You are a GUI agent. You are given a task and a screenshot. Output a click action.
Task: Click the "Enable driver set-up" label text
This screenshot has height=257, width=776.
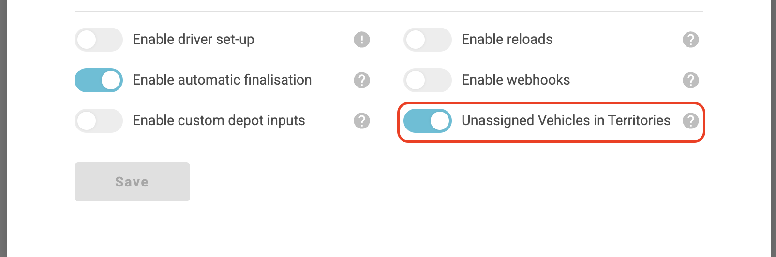[x=194, y=40]
